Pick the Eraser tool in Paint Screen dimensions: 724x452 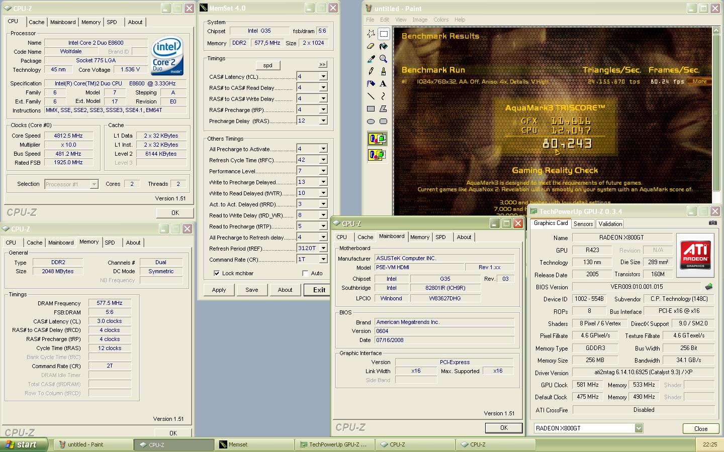tap(371, 46)
